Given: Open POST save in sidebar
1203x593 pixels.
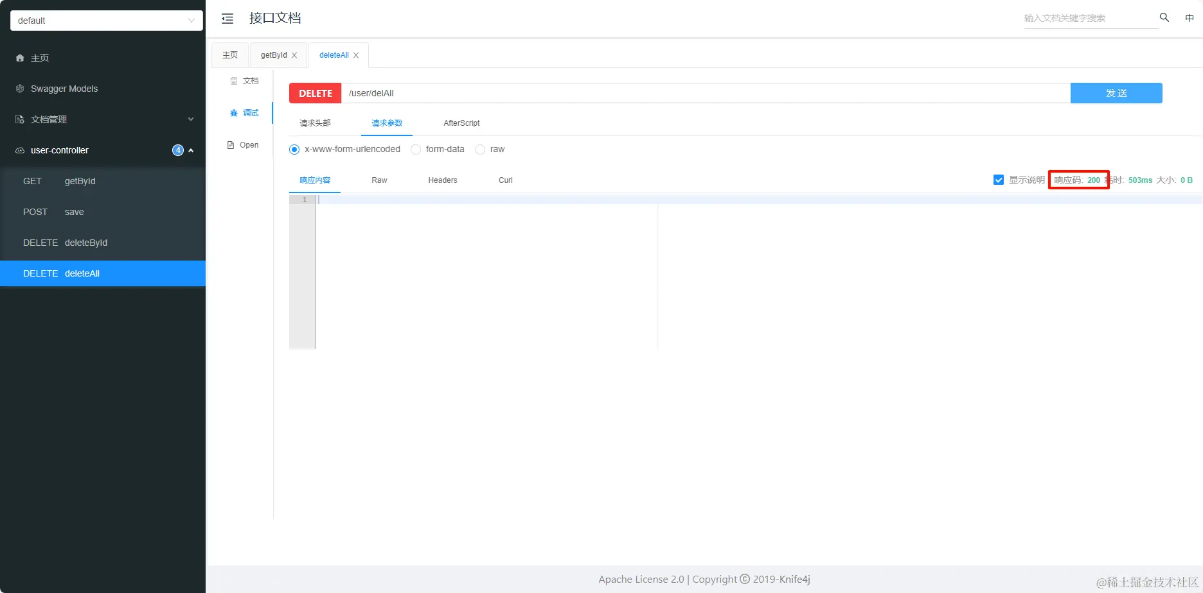Looking at the screenshot, I should (x=103, y=212).
